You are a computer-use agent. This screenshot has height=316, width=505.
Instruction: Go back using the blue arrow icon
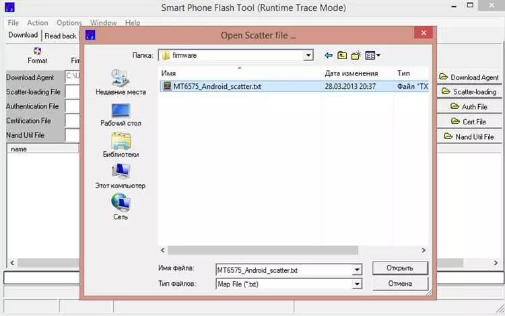[x=329, y=55]
